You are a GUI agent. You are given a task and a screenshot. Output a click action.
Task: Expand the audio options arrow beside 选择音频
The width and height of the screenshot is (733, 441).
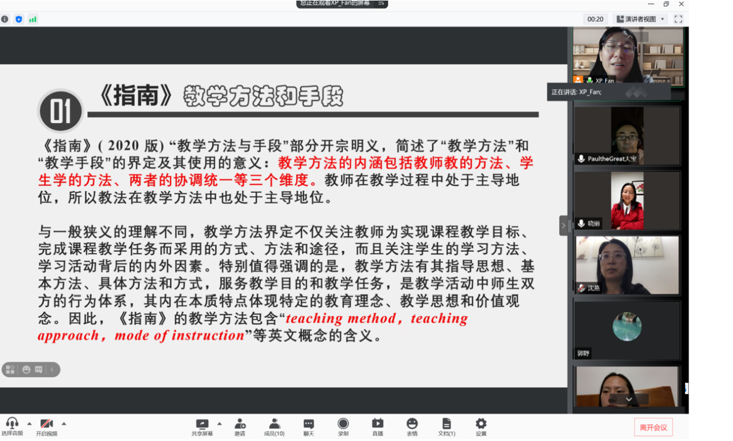point(29,424)
